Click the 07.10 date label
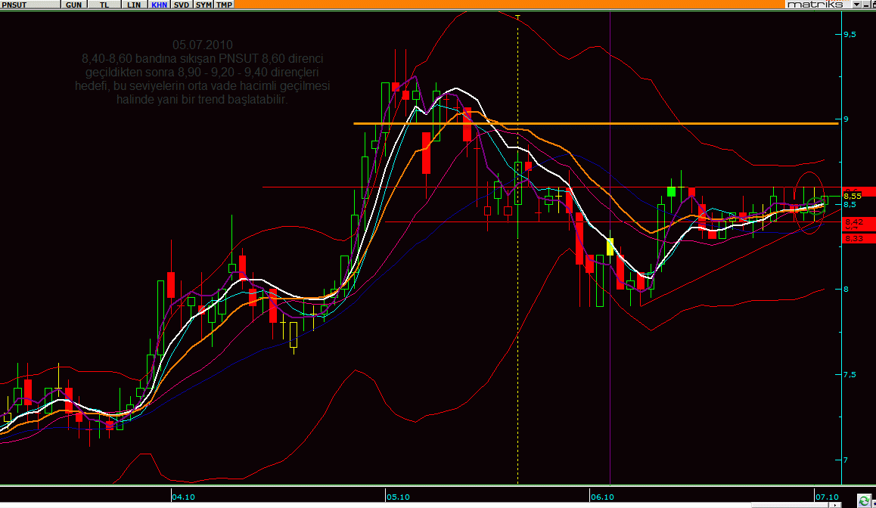Viewport: 876px width, 508px height. pyautogui.click(x=827, y=497)
